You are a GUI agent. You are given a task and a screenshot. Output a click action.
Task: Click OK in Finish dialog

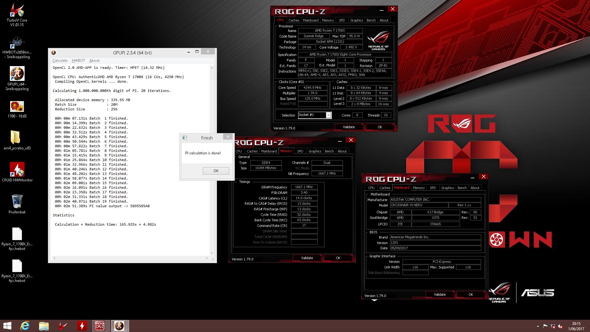pos(216,171)
